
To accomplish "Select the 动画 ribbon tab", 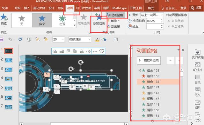I will click(x=70, y=8).
